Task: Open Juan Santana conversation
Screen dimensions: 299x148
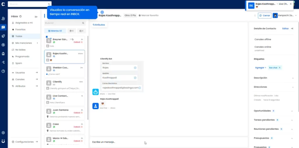Action: [x=65, y=113]
